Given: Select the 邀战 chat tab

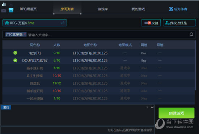Looking at the screenshot, I should coord(6,107).
